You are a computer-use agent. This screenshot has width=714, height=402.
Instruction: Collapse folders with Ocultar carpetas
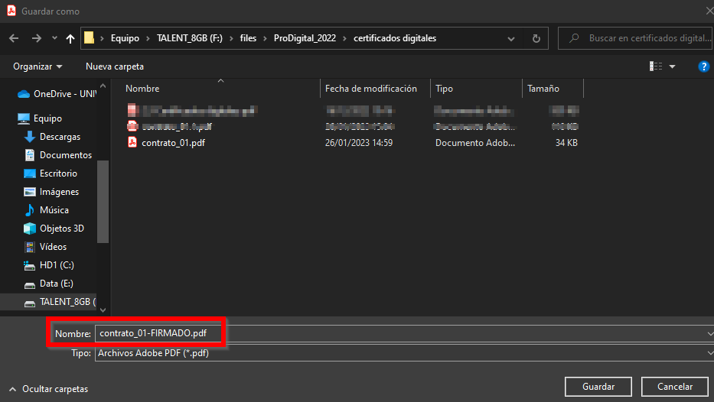coord(49,389)
